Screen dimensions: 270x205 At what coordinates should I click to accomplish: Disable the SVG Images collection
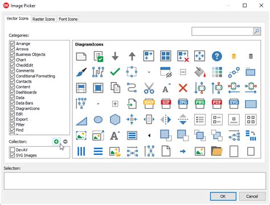[x=13, y=155]
